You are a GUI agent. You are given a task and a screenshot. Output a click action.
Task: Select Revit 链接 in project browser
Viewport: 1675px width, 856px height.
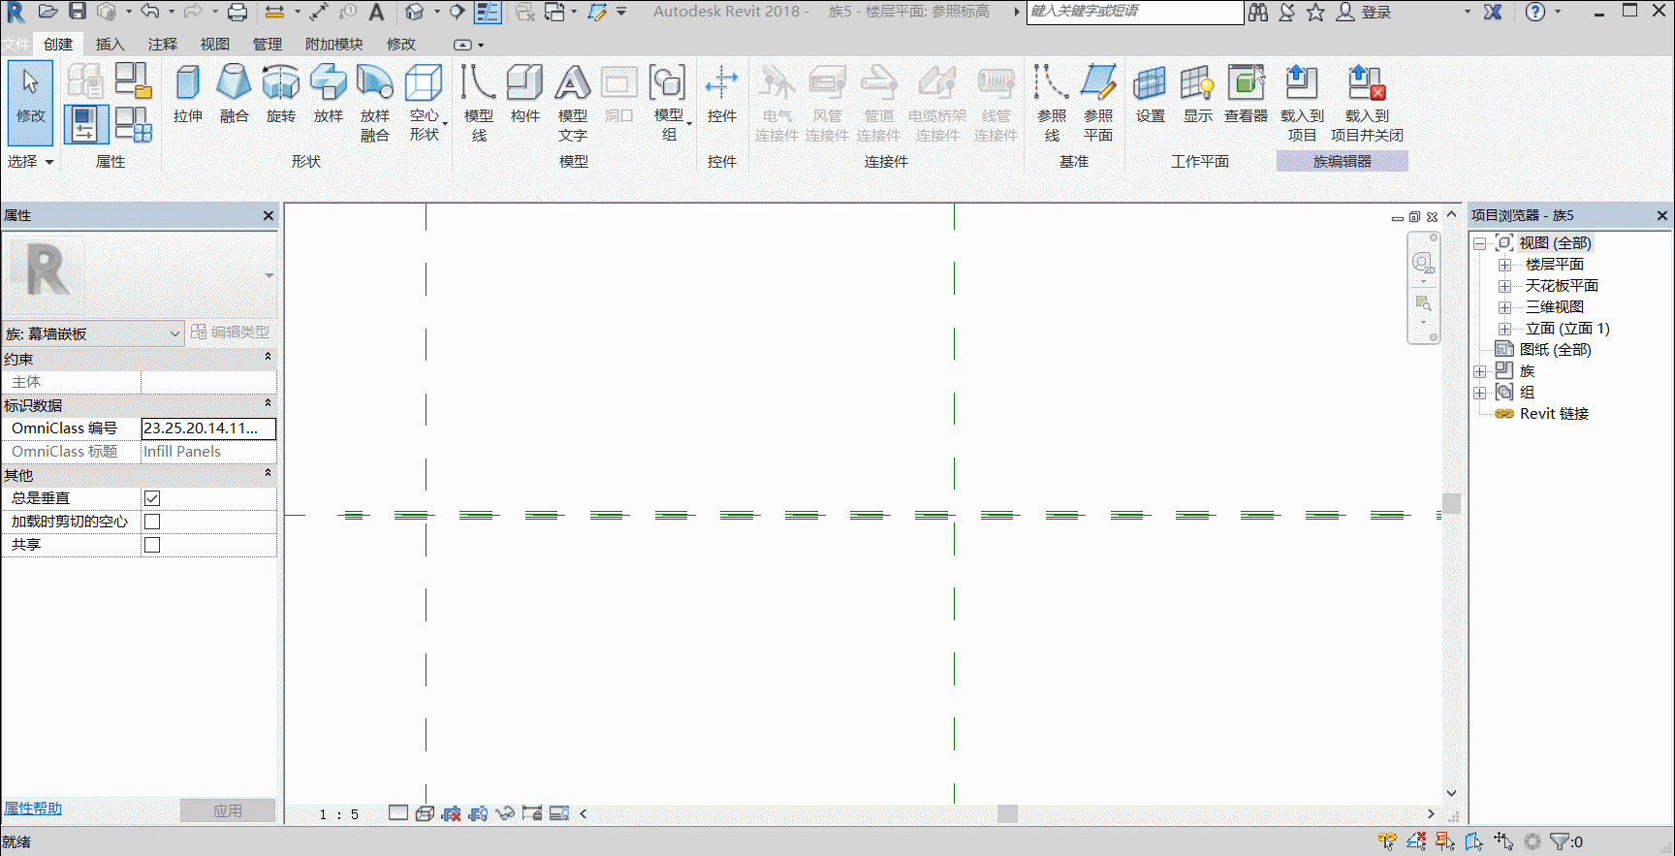pyautogui.click(x=1554, y=414)
